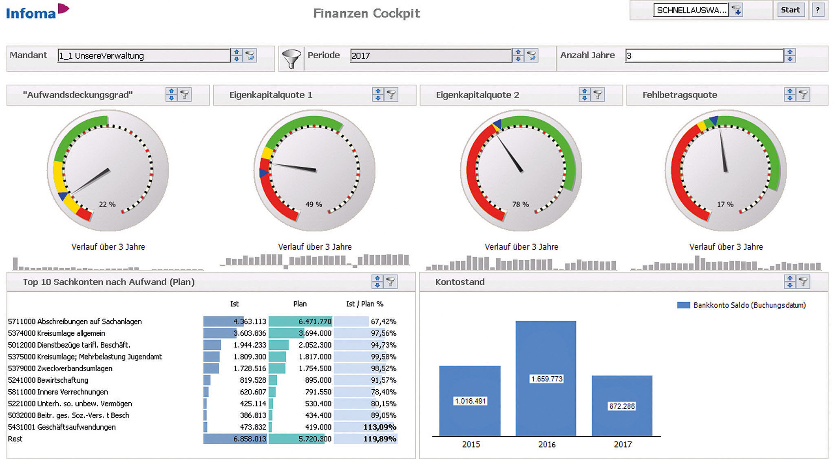835x459 pixels.
Task: Click filter icon in Aufwandsdeckungsgrad header
Action: 185,95
